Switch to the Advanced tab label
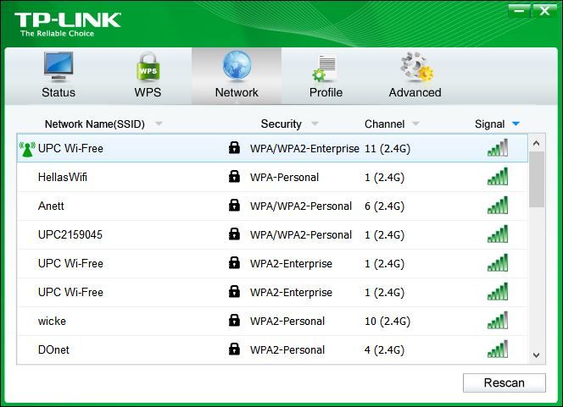Viewport: 563px width, 407px height. pyautogui.click(x=415, y=92)
